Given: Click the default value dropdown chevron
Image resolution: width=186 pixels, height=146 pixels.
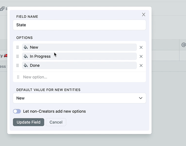Looking at the screenshot, I should [141, 98].
